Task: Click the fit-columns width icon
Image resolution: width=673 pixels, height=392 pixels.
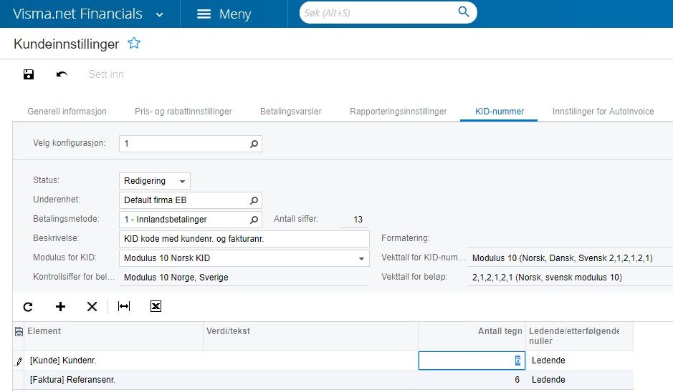Action: 124,306
